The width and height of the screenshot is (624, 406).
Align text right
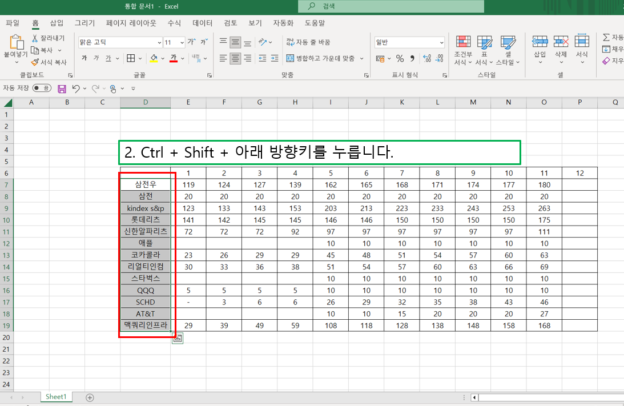(x=248, y=58)
